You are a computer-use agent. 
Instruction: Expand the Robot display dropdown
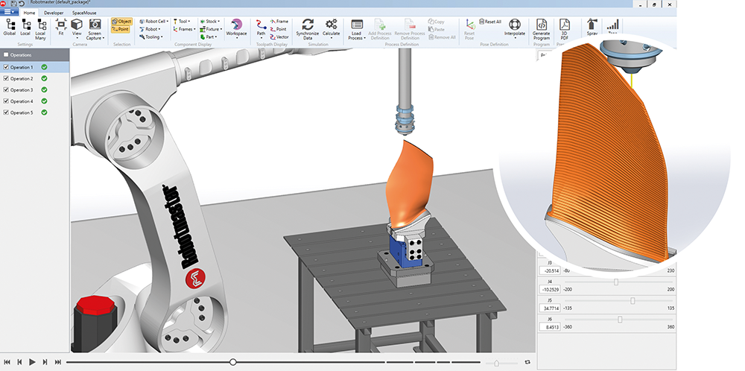(x=149, y=29)
